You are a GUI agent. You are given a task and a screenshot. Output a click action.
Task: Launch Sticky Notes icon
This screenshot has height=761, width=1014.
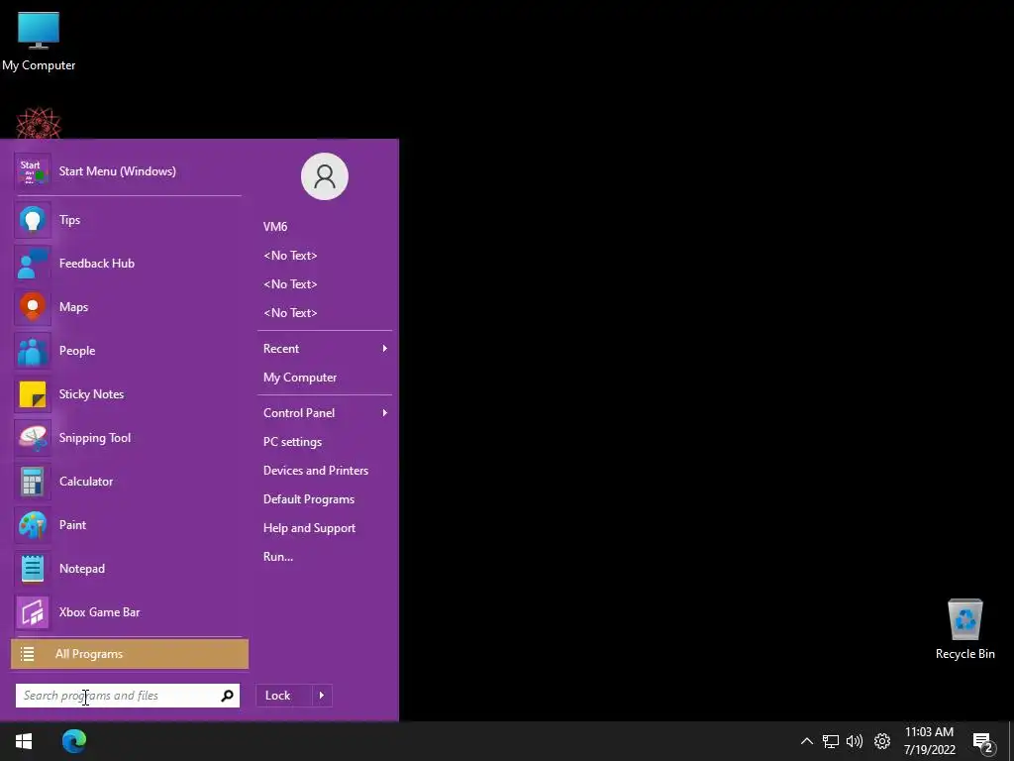coord(33,394)
